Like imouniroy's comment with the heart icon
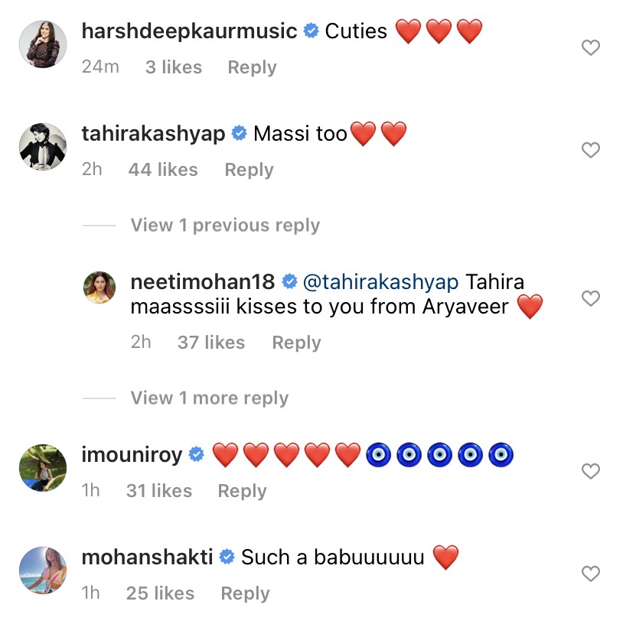The image size is (623, 624). [590, 472]
